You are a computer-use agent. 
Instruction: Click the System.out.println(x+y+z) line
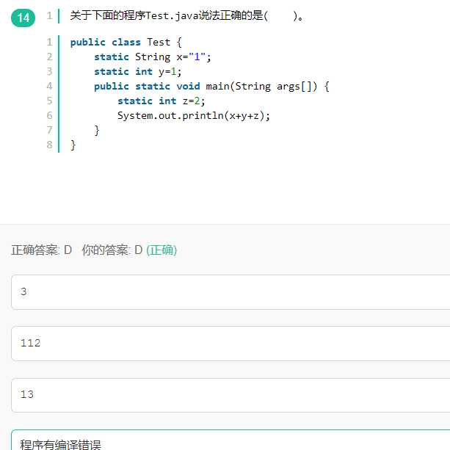[194, 116]
